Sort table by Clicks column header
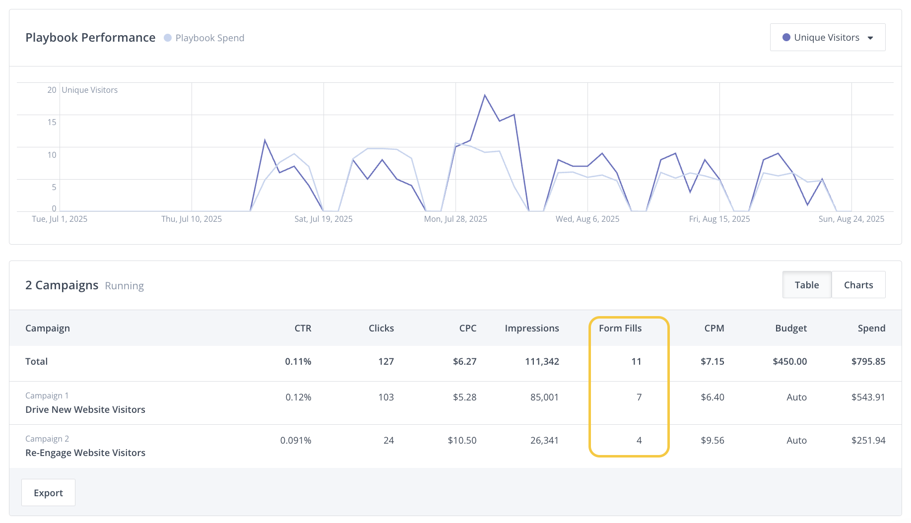Screen dimensions: 911x523 click(381, 328)
